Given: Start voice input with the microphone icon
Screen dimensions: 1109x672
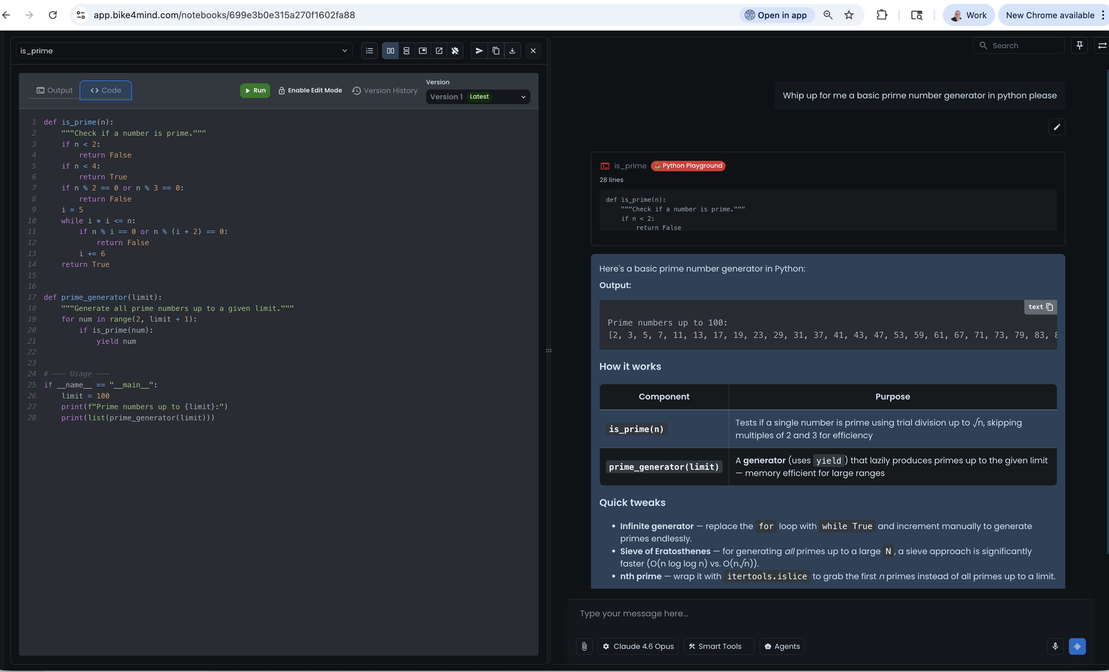Looking at the screenshot, I should click(x=1055, y=646).
